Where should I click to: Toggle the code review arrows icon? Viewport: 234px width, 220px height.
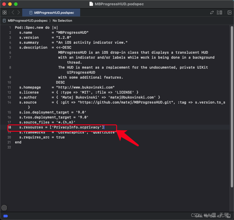pyautogui.click(x=212, y=13)
